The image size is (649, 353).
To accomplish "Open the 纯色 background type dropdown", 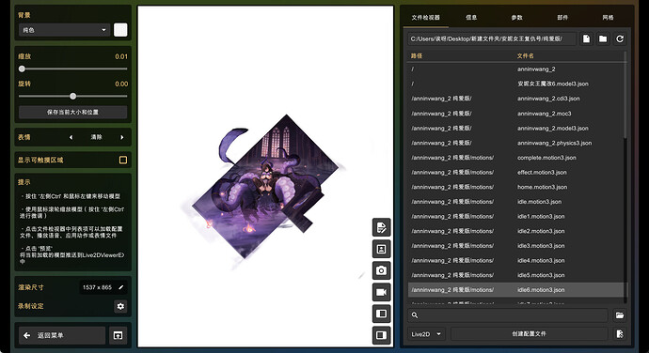I will pos(65,30).
